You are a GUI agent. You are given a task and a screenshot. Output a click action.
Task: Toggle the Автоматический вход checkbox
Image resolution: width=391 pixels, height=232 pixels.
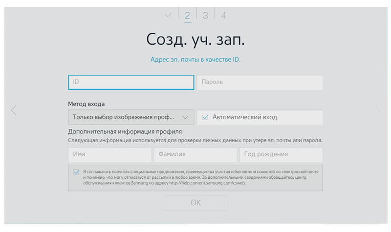coord(205,117)
